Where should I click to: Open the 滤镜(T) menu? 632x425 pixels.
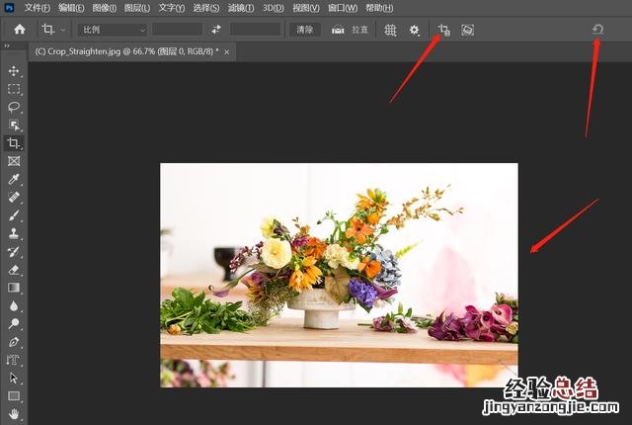tap(241, 7)
